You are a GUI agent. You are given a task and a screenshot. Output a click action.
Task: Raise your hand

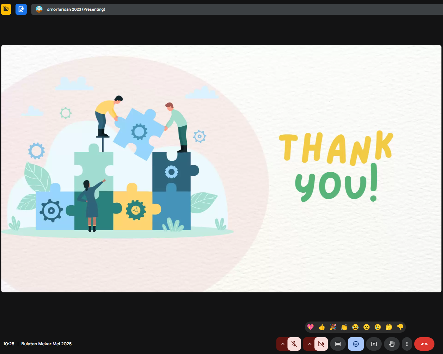[x=392, y=344]
